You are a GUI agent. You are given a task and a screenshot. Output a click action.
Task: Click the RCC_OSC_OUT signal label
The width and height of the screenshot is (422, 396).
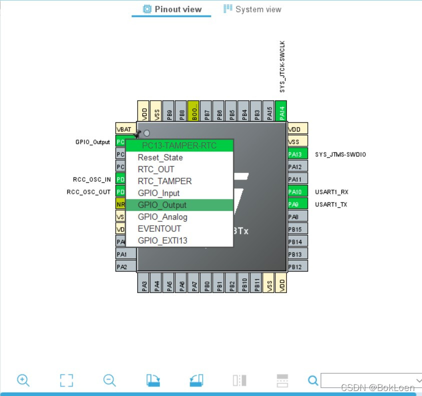point(89,192)
